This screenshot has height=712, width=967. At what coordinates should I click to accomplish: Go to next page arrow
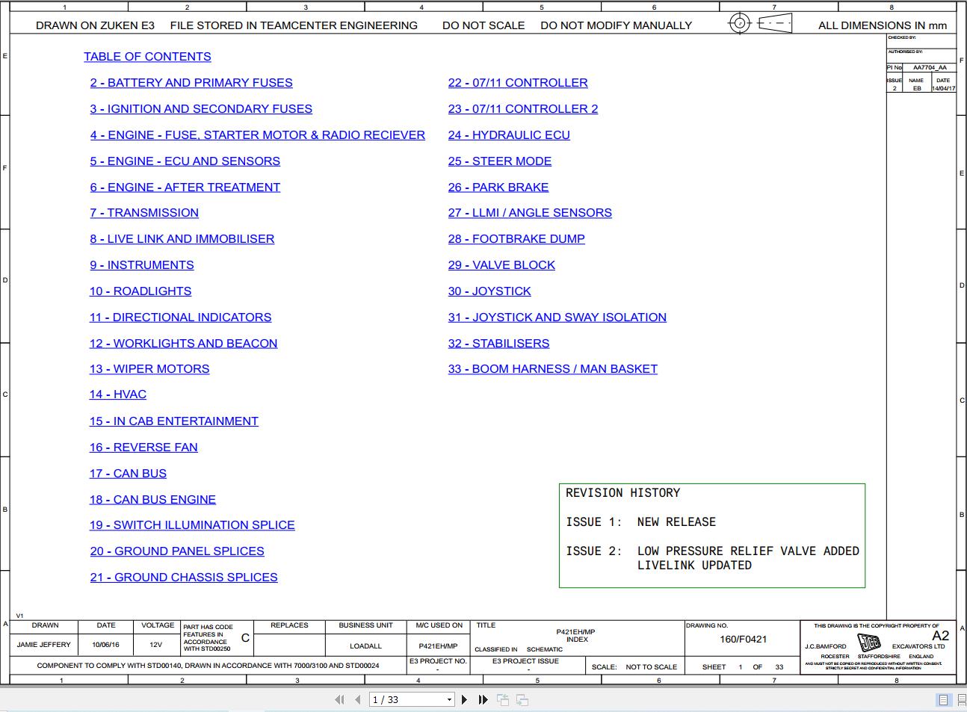coord(464,699)
